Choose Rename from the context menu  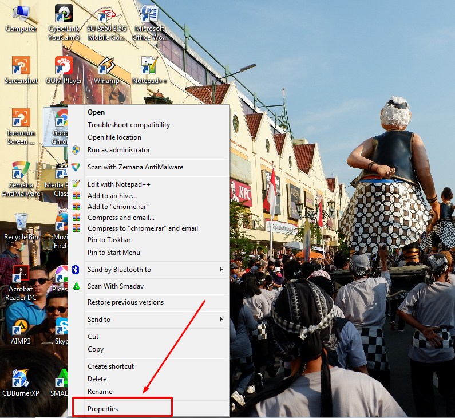tap(148, 392)
